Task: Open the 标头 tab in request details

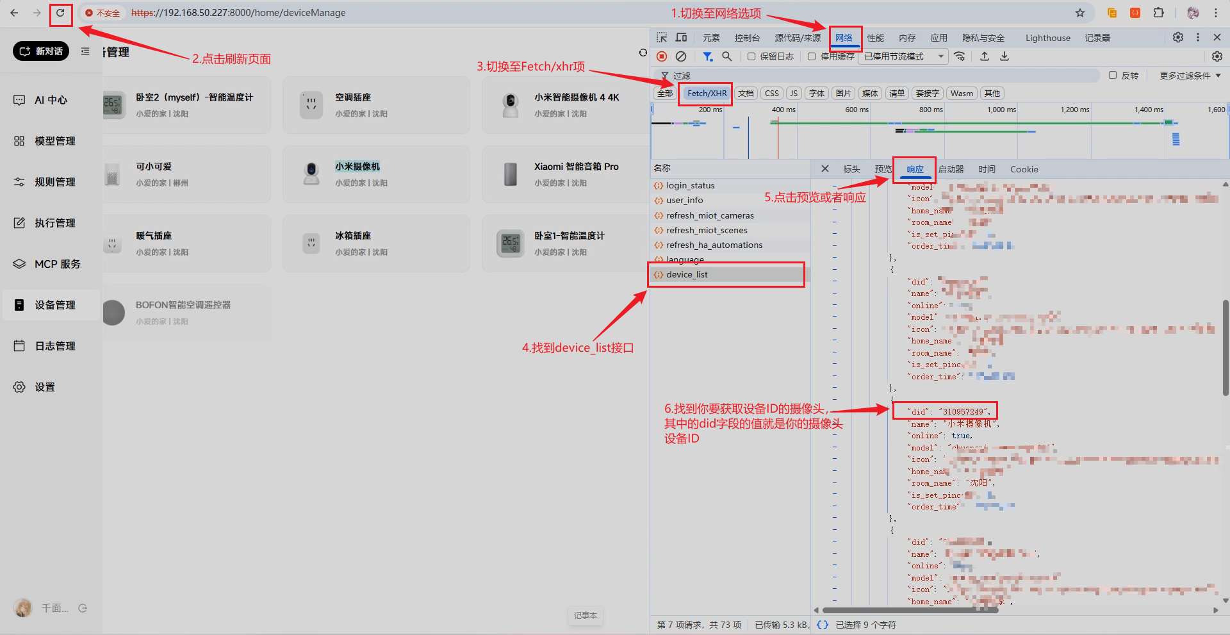Action: [851, 169]
